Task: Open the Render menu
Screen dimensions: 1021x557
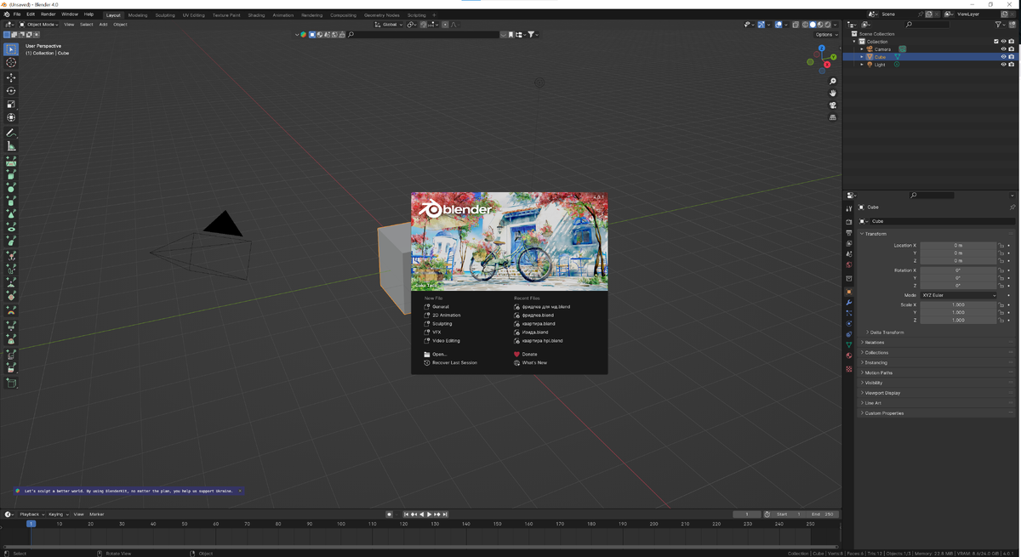Action: 48,14
